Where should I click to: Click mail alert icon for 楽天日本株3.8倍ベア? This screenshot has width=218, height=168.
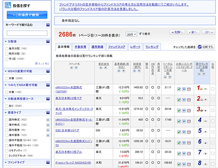coord(189,100)
